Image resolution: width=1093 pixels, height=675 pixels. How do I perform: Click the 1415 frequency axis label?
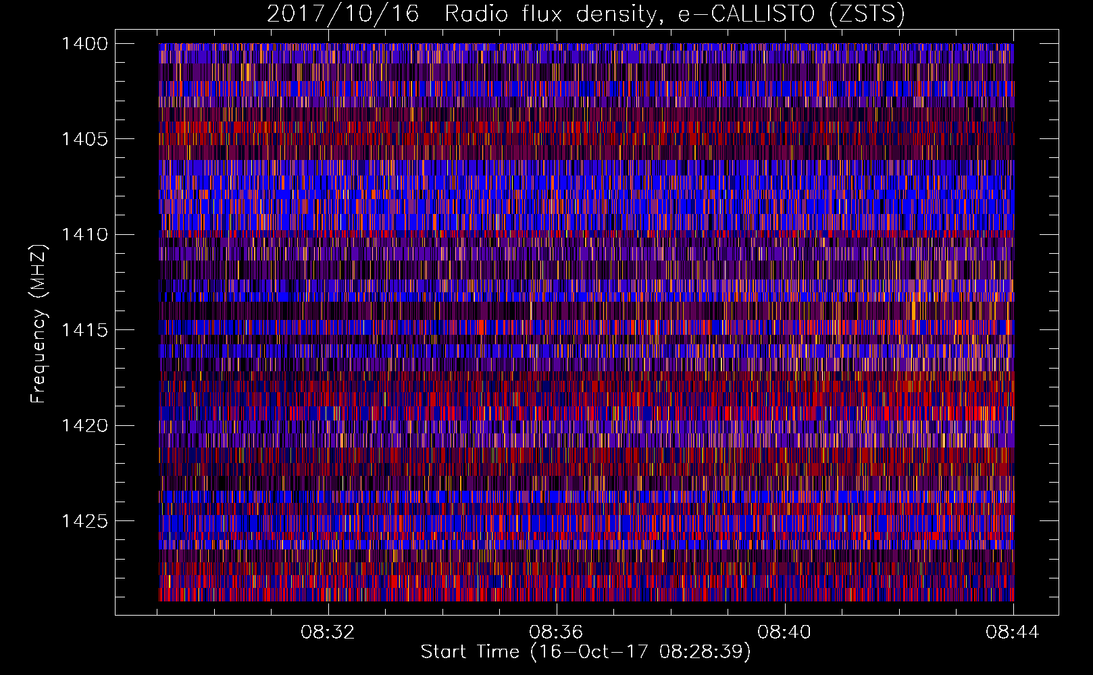click(x=84, y=330)
